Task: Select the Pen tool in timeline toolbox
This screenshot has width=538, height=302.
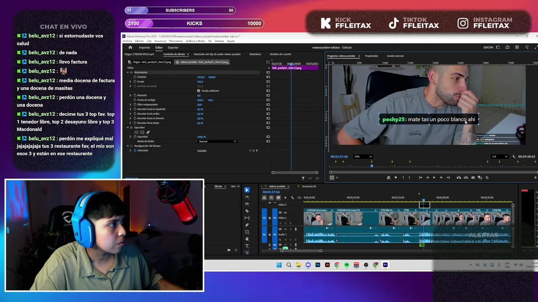Action: pyautogui.click(x=247, y=225)
